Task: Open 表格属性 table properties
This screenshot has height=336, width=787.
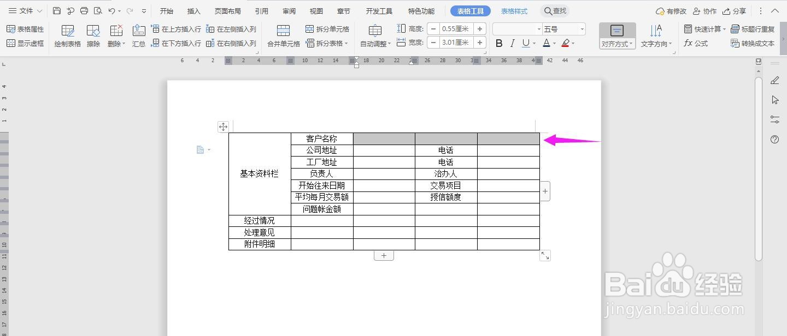Action: point(26,29)
